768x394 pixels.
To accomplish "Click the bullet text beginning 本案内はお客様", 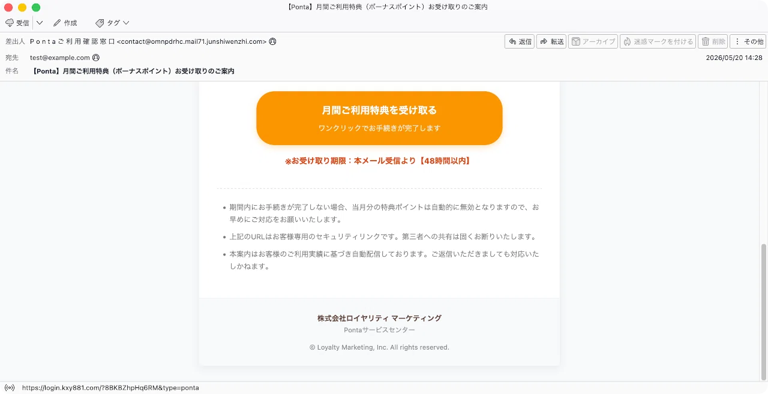I will tap(384, 260).
